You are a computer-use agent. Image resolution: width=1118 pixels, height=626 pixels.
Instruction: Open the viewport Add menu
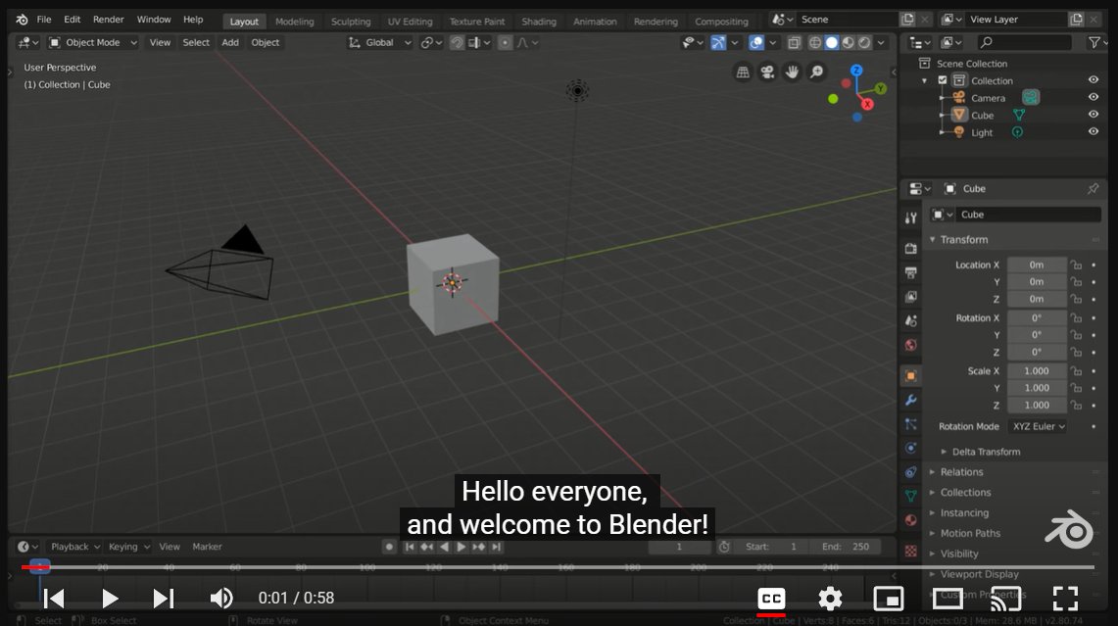[230, 43]
